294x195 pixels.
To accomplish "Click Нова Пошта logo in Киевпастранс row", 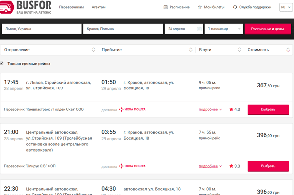I will (132, 109).
